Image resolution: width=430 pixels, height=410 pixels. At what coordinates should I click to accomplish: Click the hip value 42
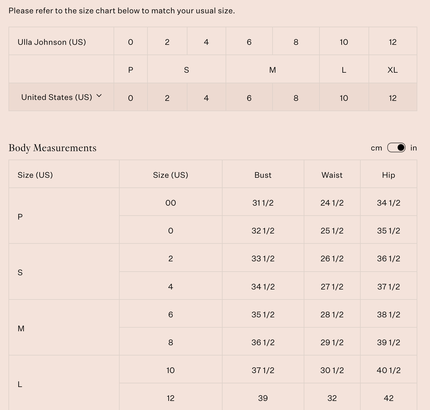(389, 398)
